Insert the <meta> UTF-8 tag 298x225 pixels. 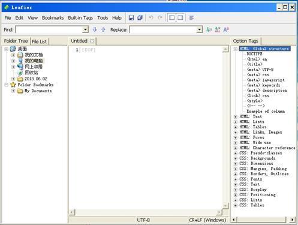(260, 70)
